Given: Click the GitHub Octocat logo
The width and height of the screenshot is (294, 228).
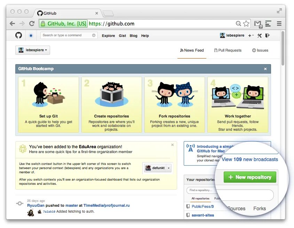Looking at the screenshot, I should pos(18,35).
